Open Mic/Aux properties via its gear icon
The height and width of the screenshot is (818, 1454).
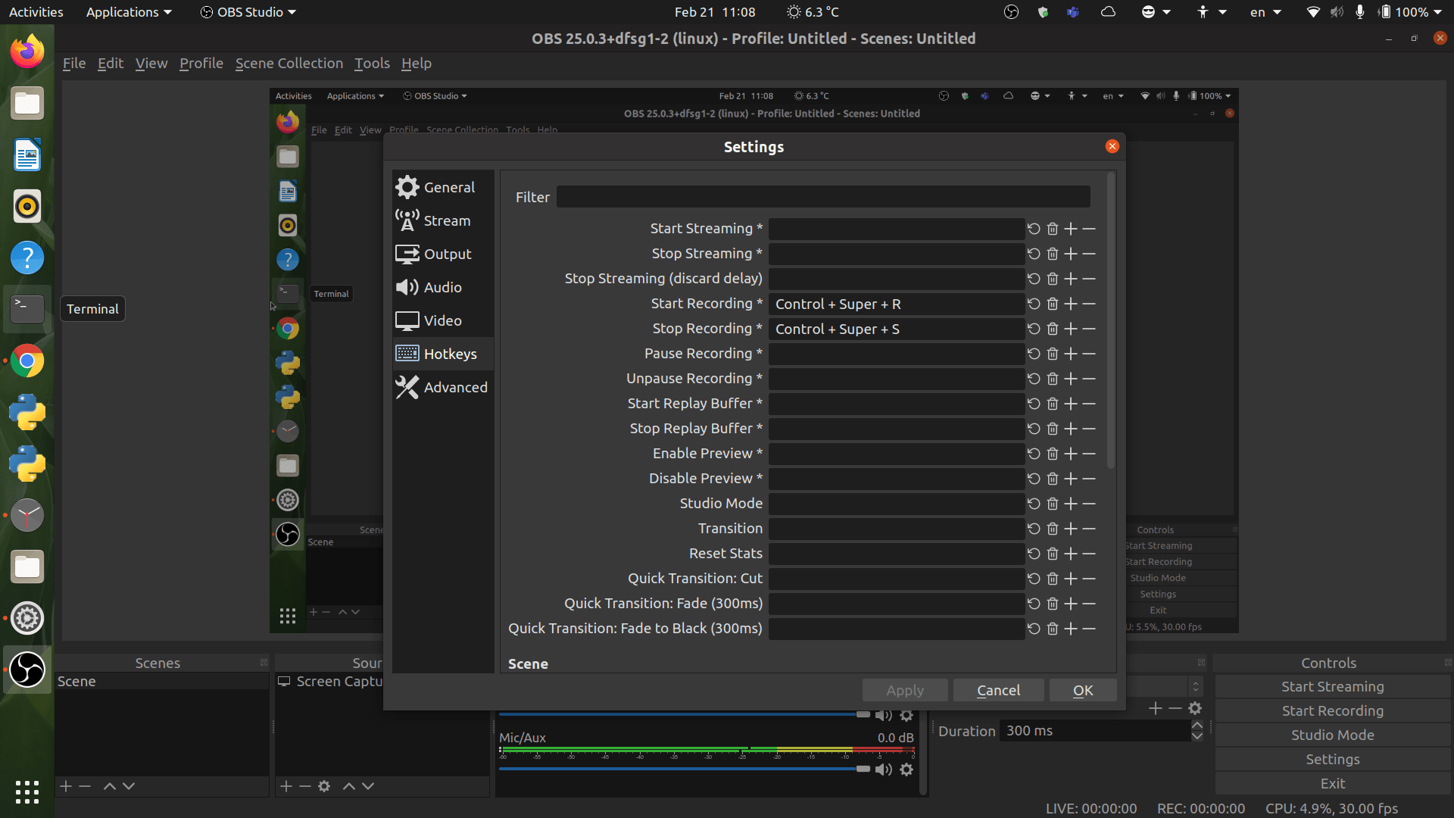tap(906, 770)
